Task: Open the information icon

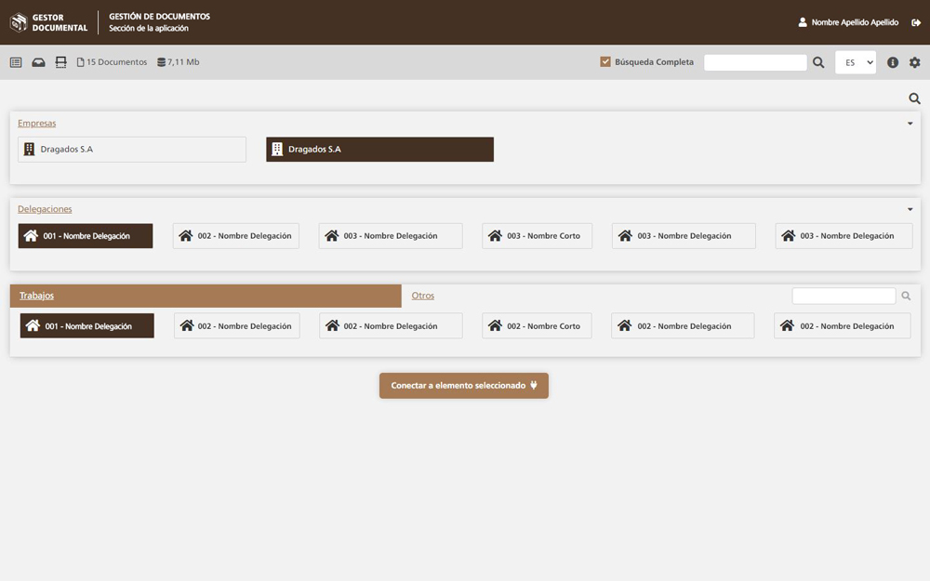Action: (x=893, y=62)
